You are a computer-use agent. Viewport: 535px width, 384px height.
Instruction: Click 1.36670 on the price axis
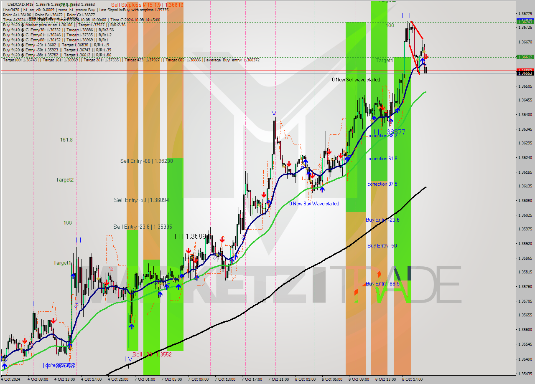(525, 42)
